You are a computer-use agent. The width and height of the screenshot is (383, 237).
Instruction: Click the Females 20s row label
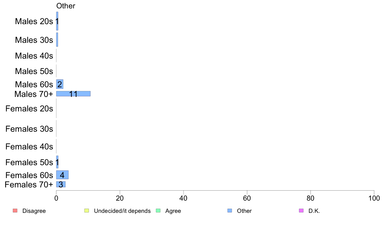tap(29, 109)
